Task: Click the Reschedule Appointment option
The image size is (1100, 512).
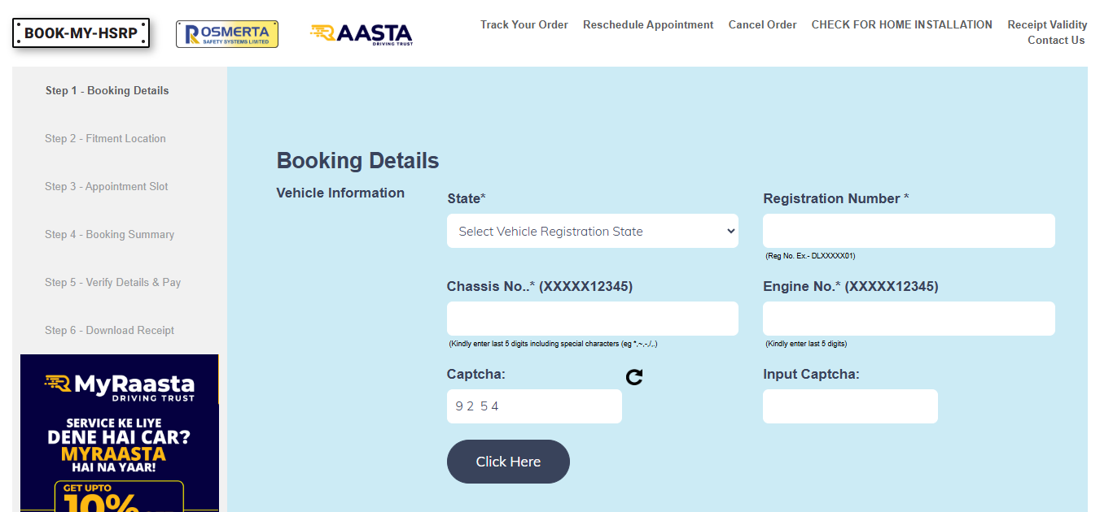Action: (647, 24)
